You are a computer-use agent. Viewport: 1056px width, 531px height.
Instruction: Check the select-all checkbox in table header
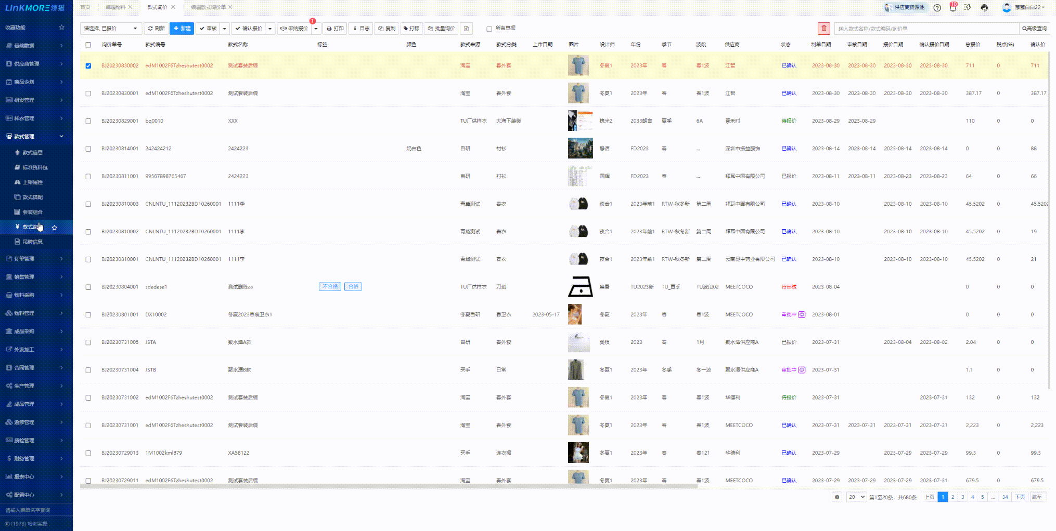[88, 45]
